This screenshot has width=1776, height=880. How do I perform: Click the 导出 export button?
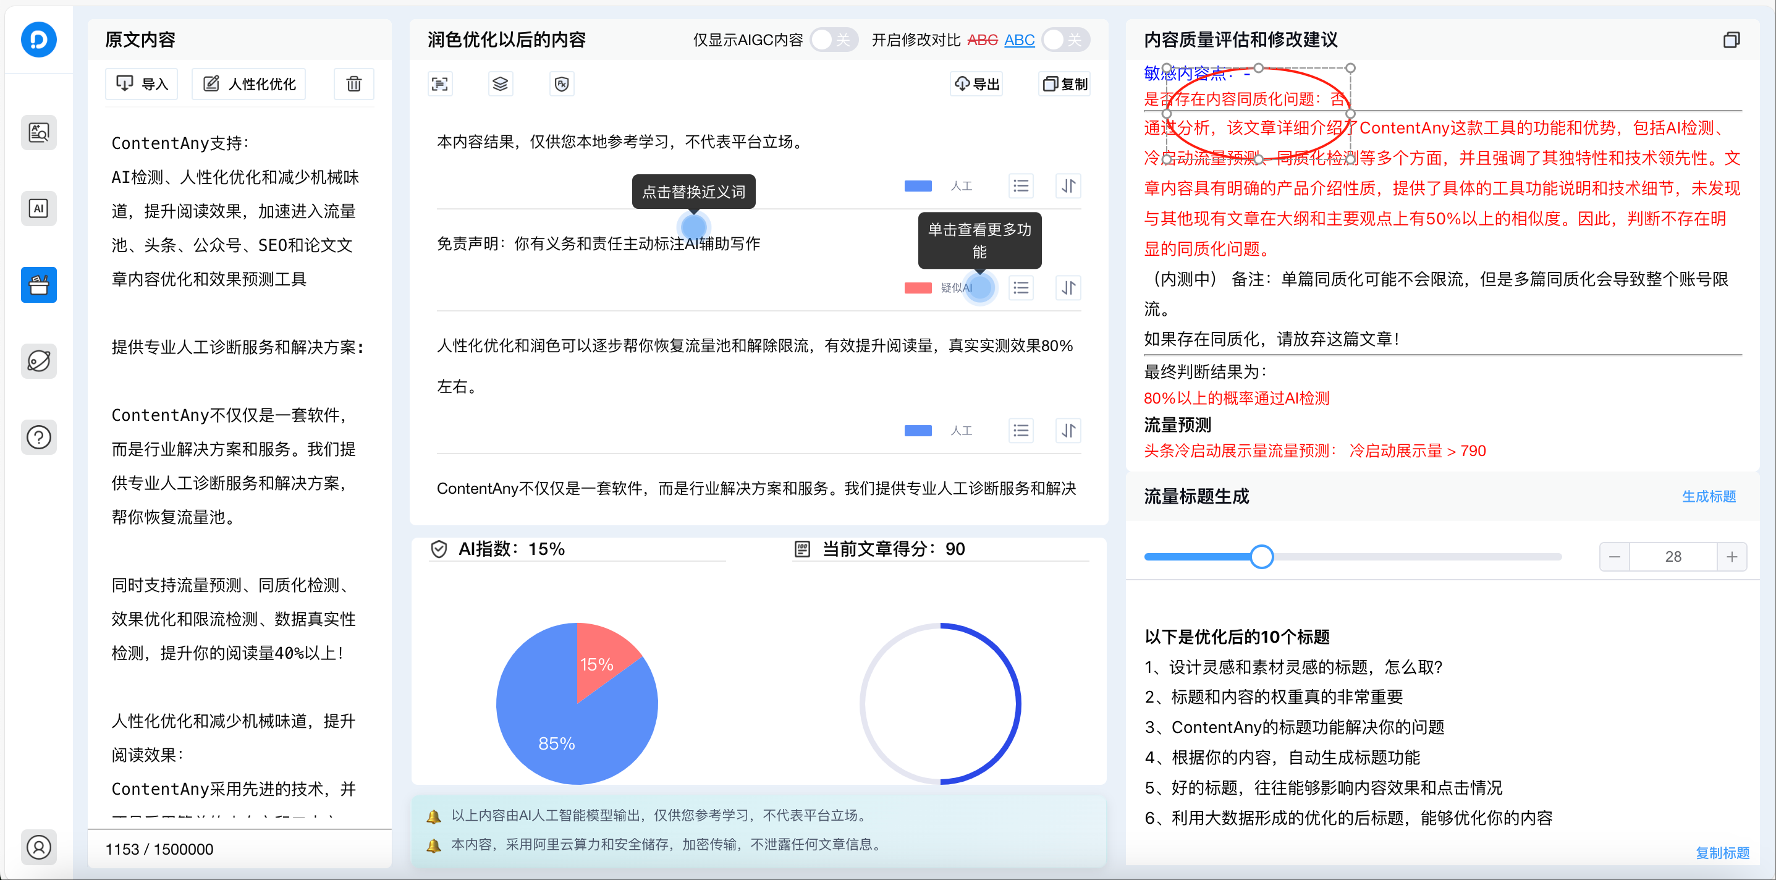coord(976,83)
